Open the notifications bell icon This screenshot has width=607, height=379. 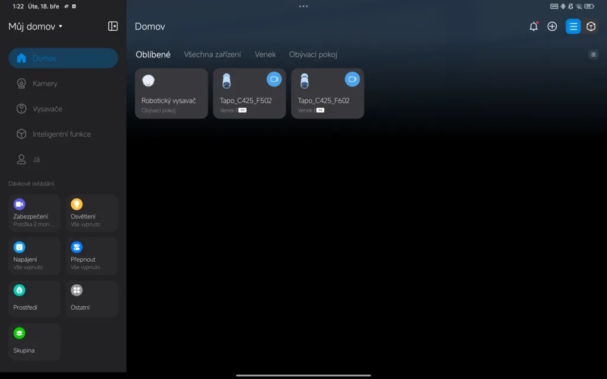tap(533, 27)
